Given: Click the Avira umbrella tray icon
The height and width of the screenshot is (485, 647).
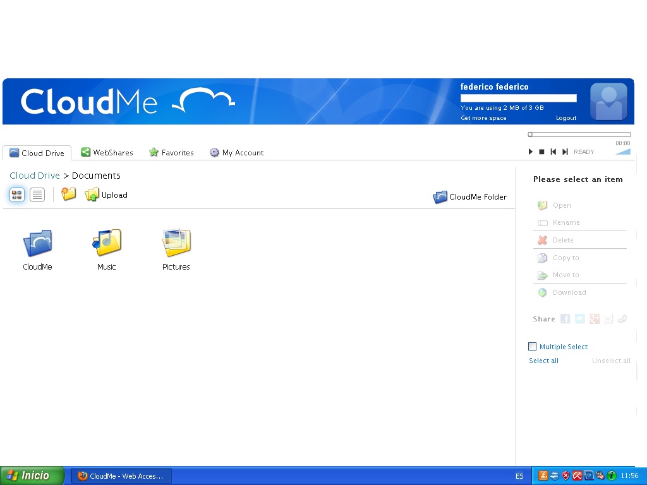Looking at the screenshot, I should coord(577,476).
